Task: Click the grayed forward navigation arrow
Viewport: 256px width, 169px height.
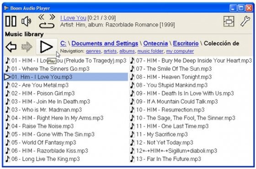Action: pos(27,47)
